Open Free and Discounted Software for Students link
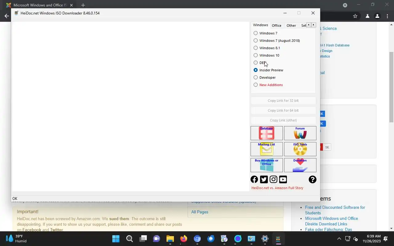394x246 pixels. (335, 210)
